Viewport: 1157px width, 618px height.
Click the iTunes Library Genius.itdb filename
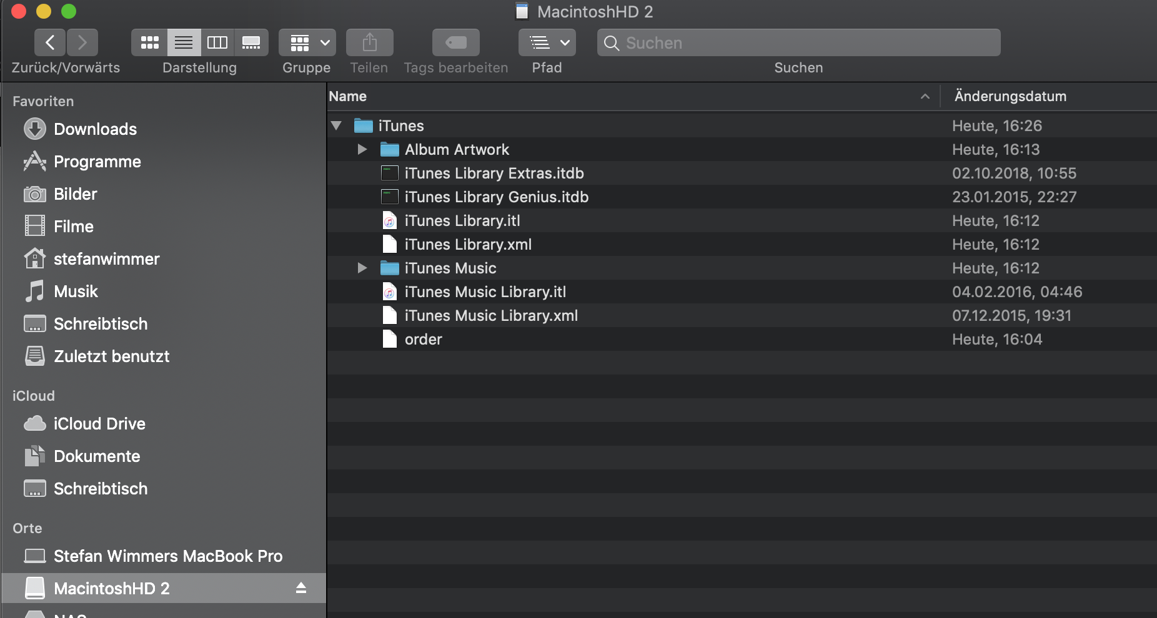497,197
